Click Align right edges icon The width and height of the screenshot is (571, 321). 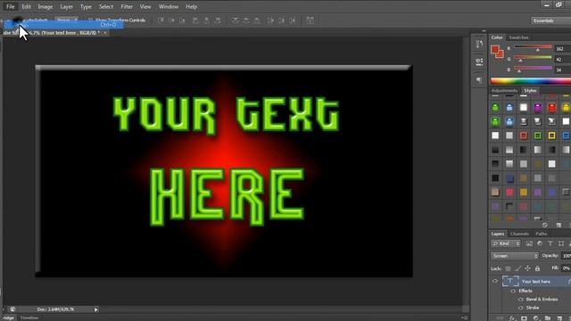click(x=218, y=21)
